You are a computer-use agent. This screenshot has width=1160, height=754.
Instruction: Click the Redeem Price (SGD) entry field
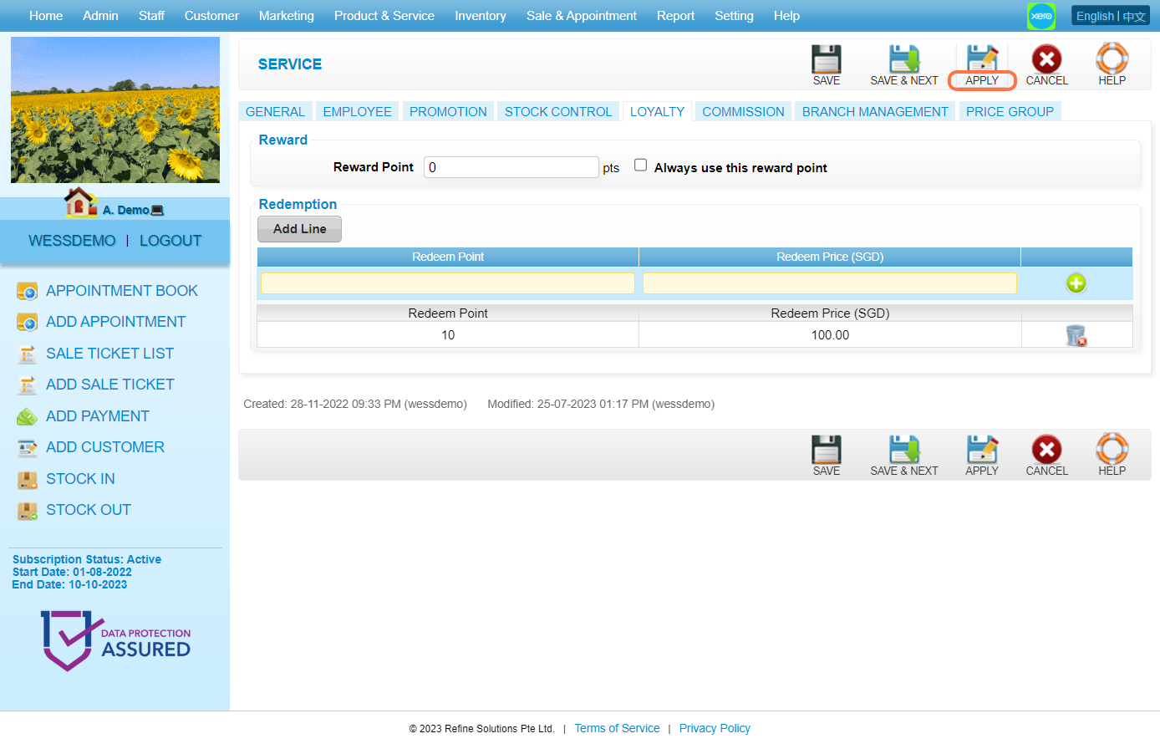click(x=829, y=283)
